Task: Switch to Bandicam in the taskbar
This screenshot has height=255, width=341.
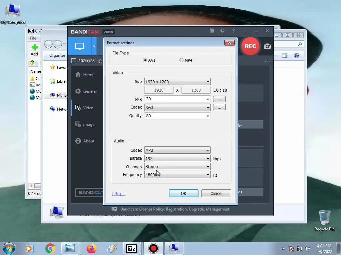Action: coord(153,248)
